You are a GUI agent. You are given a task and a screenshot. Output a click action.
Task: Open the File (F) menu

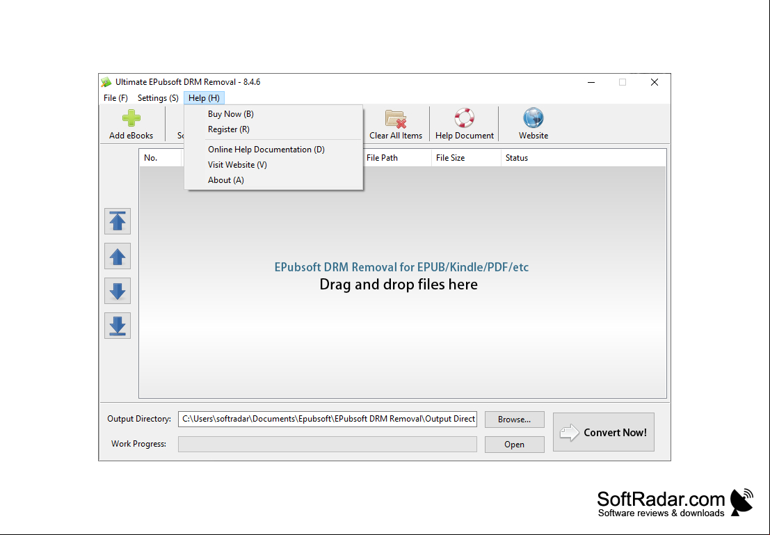click(x=115, y=98)
